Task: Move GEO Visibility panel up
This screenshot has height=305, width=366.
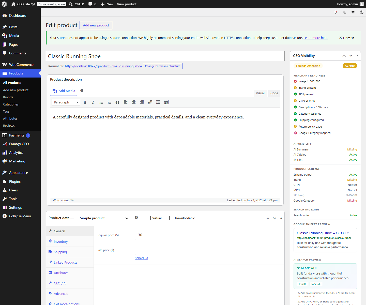Action: coord(344,56)
